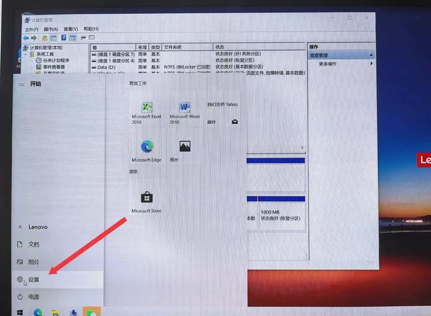Click the Windows Start button on taskbar
The image size is (431, 316).
click(20, 312)
